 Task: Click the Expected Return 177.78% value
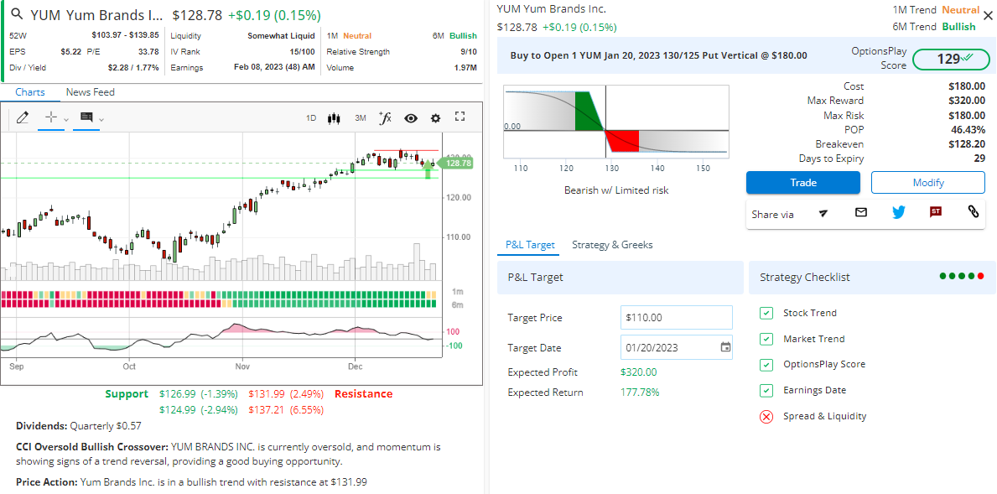click(640, 393)
